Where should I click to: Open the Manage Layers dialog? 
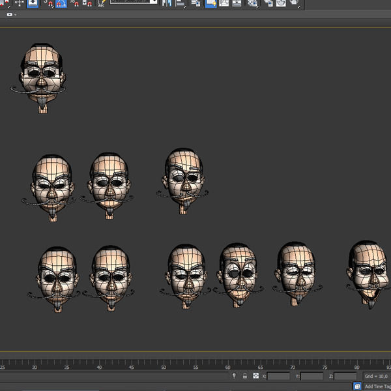pos(195,3)
